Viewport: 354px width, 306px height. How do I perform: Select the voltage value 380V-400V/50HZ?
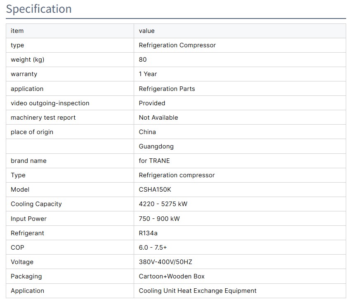point(165,262)
